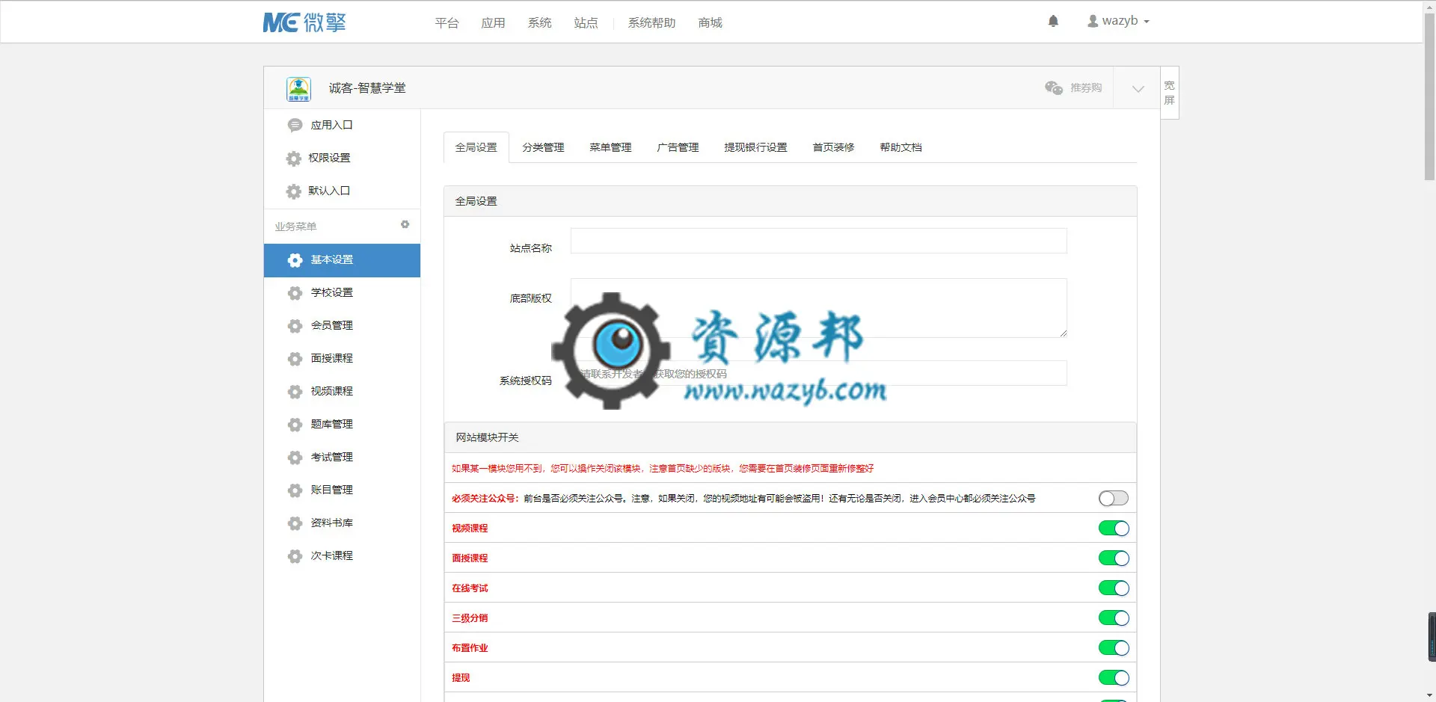The height and width of the screenshot is (702, 1436).
Task: Click the WeChat 推荐购 icon
Action: (x=1054, y=88)
